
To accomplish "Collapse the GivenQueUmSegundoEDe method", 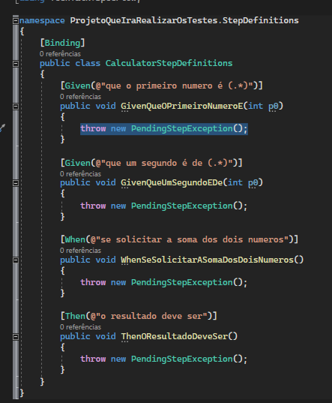I will [x=16, y=182].
